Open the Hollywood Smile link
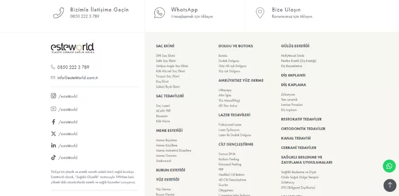The width and height of the screenshot is (399, 196). [293, 56]
